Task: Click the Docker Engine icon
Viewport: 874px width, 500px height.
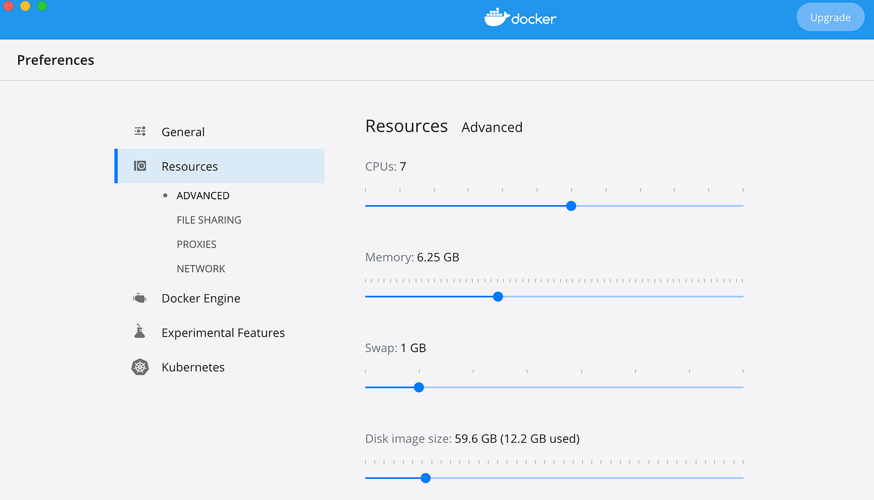Action: tap(139, 299)
